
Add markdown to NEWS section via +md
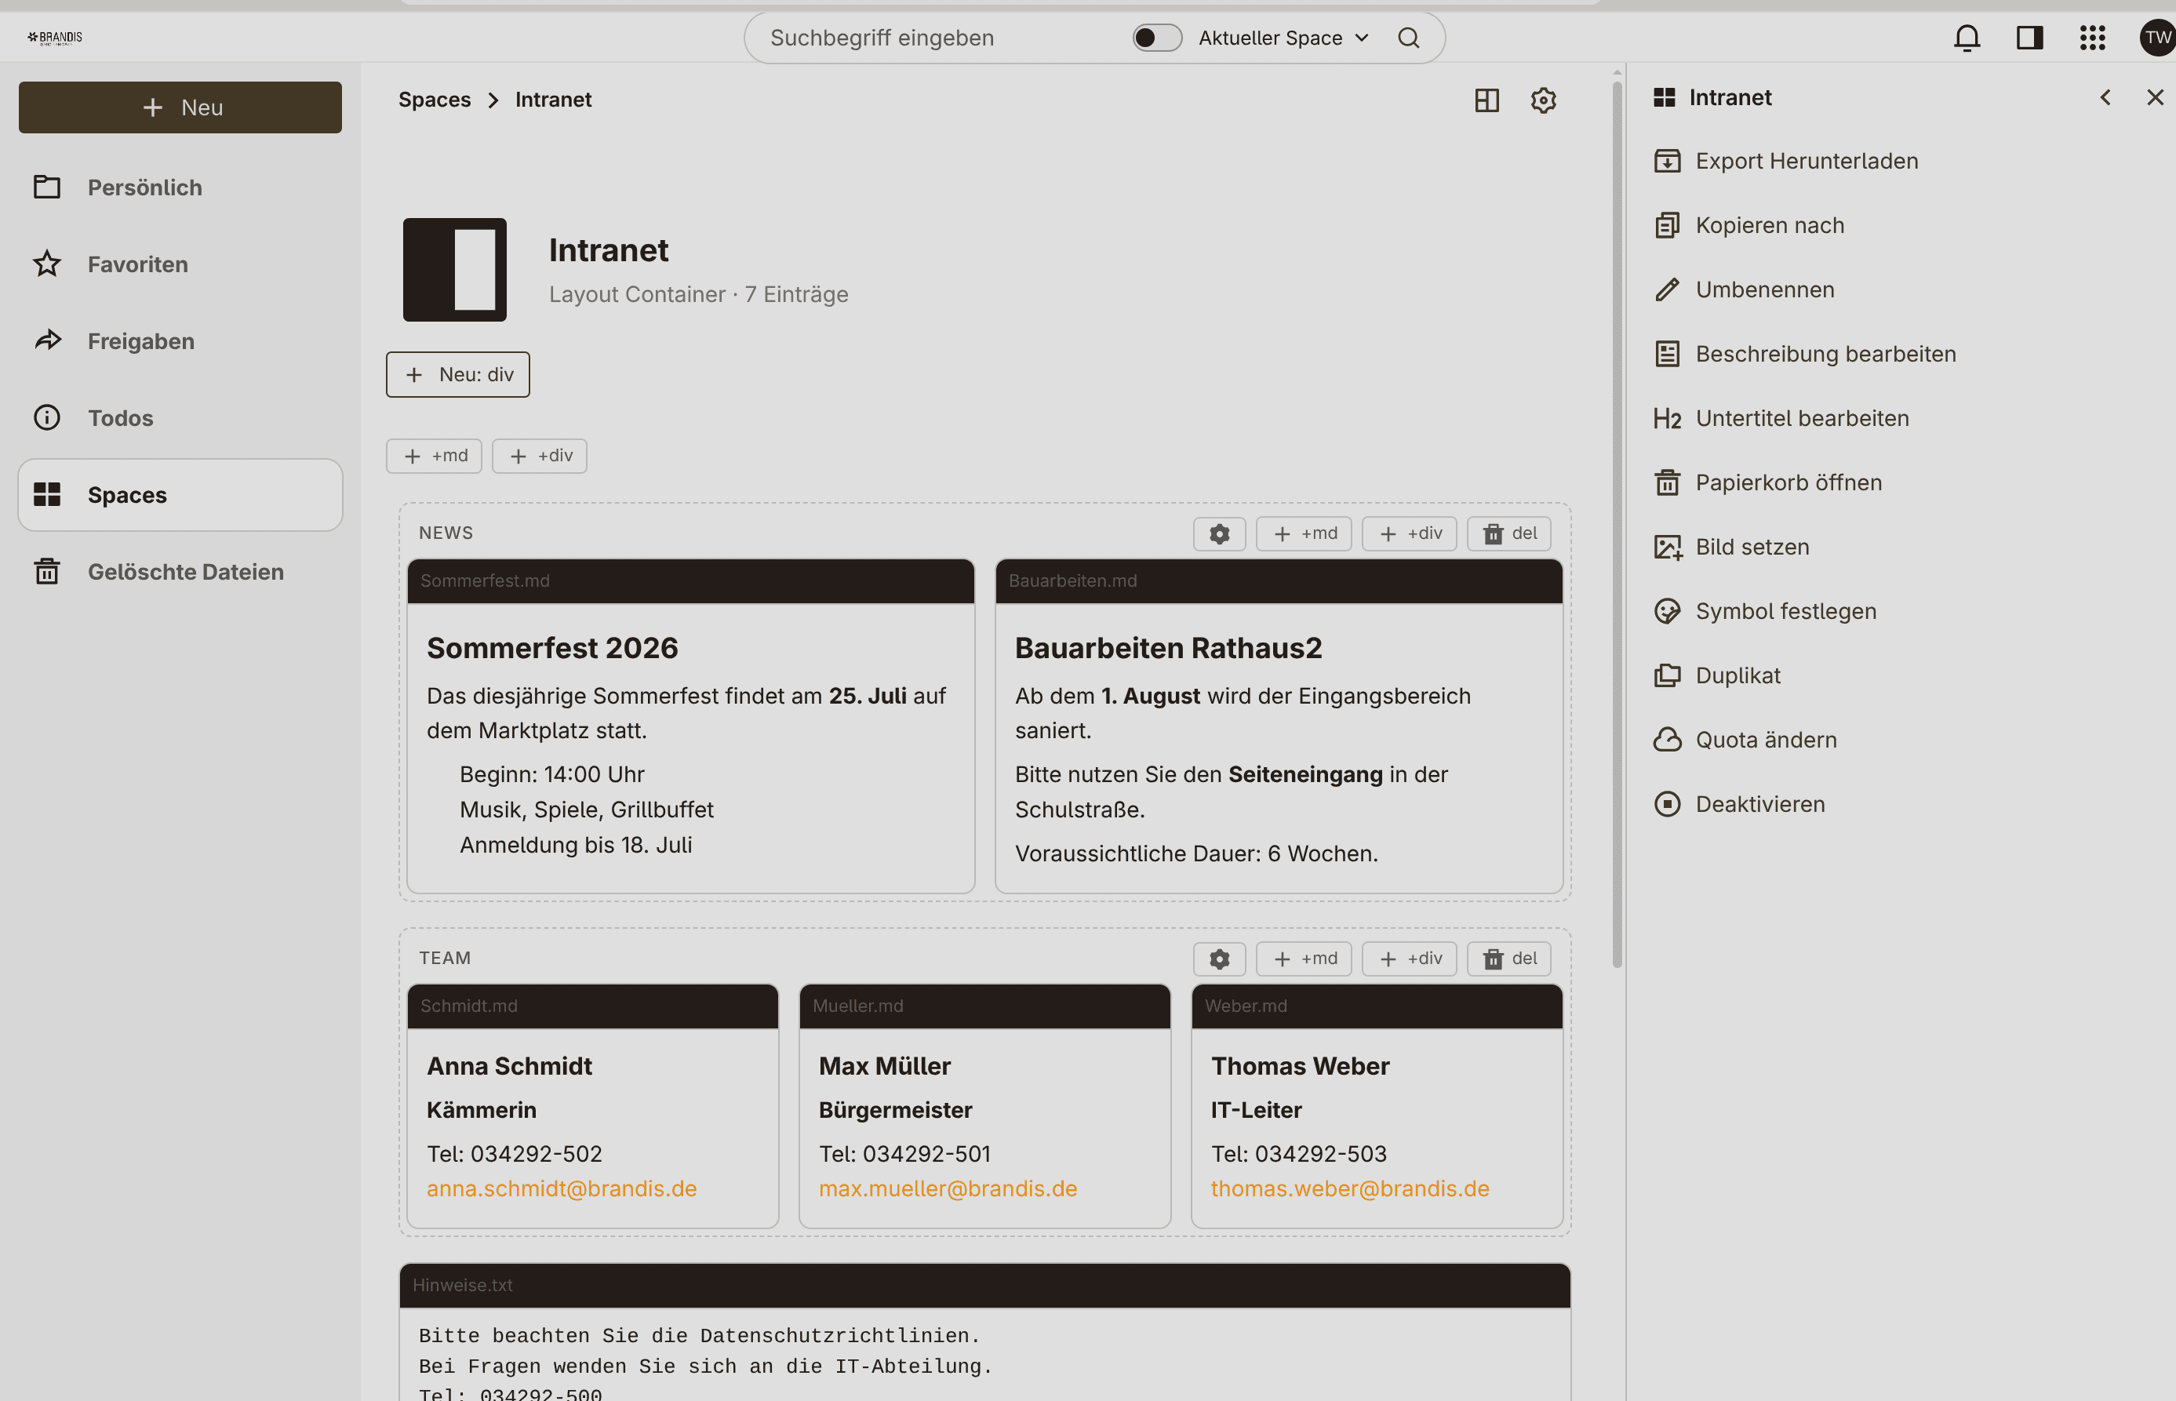1304,533
